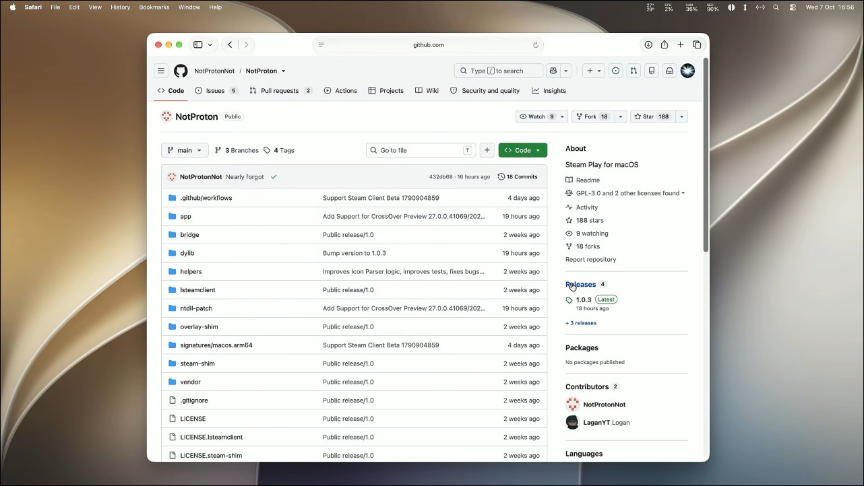The height and width of the screenshot is (486, 864).
Task: Click the page vertical scrollbar
Action: click(x=706, y=155)
